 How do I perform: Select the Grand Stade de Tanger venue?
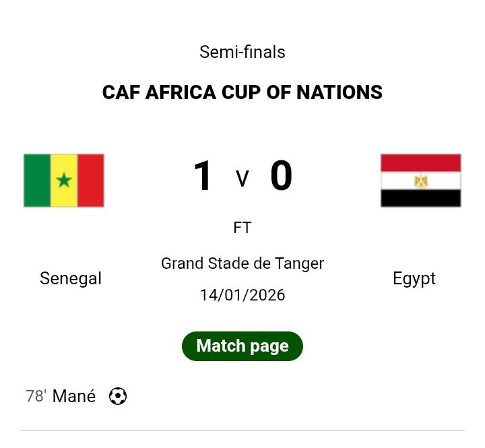pos(243,263)
